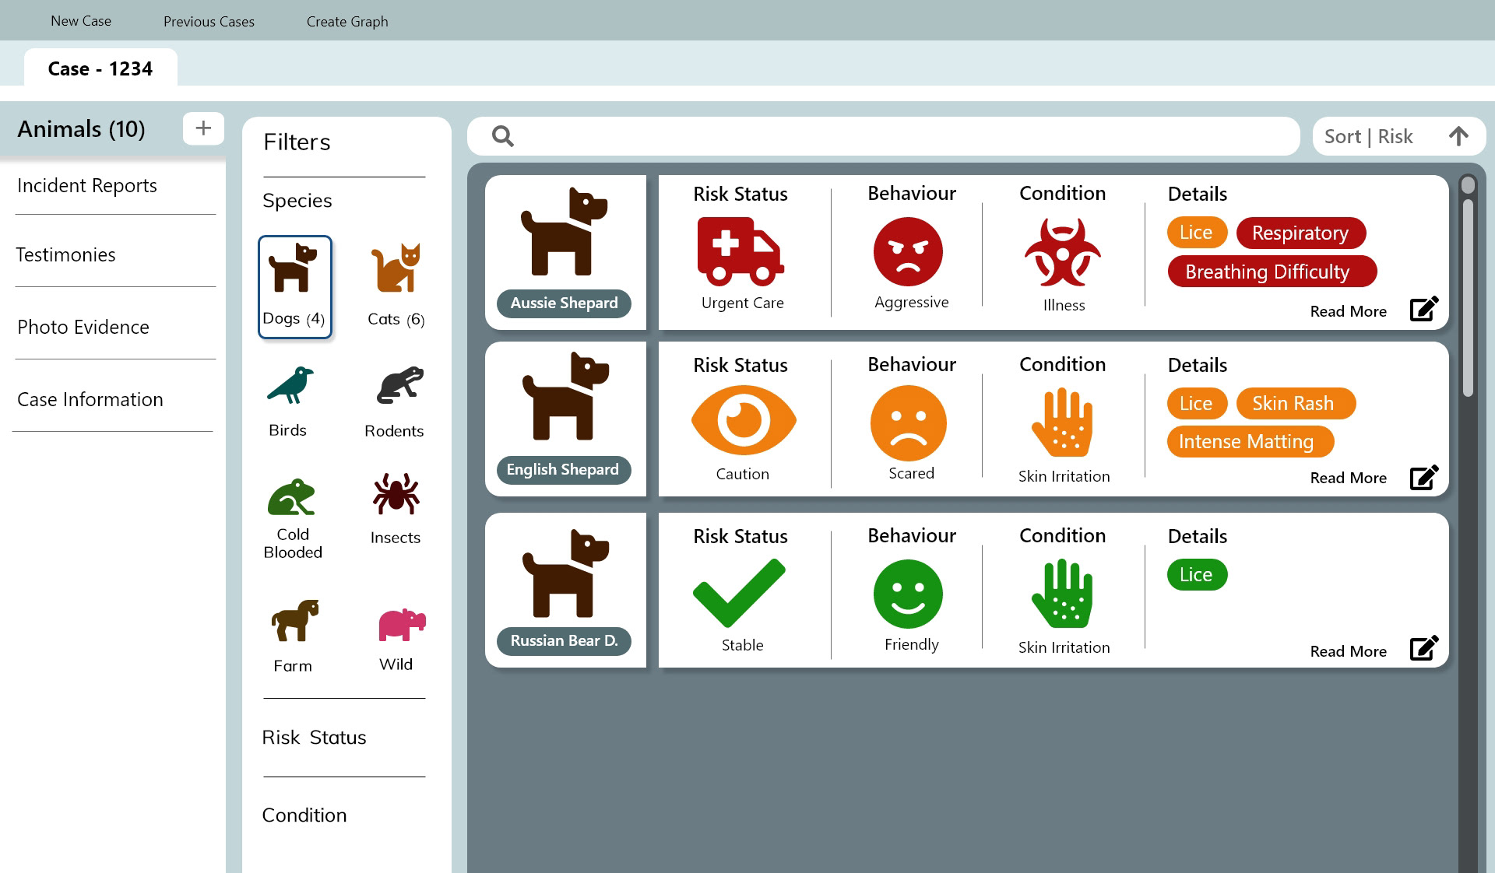The height and width of the screenshot is (873, 1495).
Task: Click the orange Skin Irritation hand icon
Action: (x=1062, y=423)
